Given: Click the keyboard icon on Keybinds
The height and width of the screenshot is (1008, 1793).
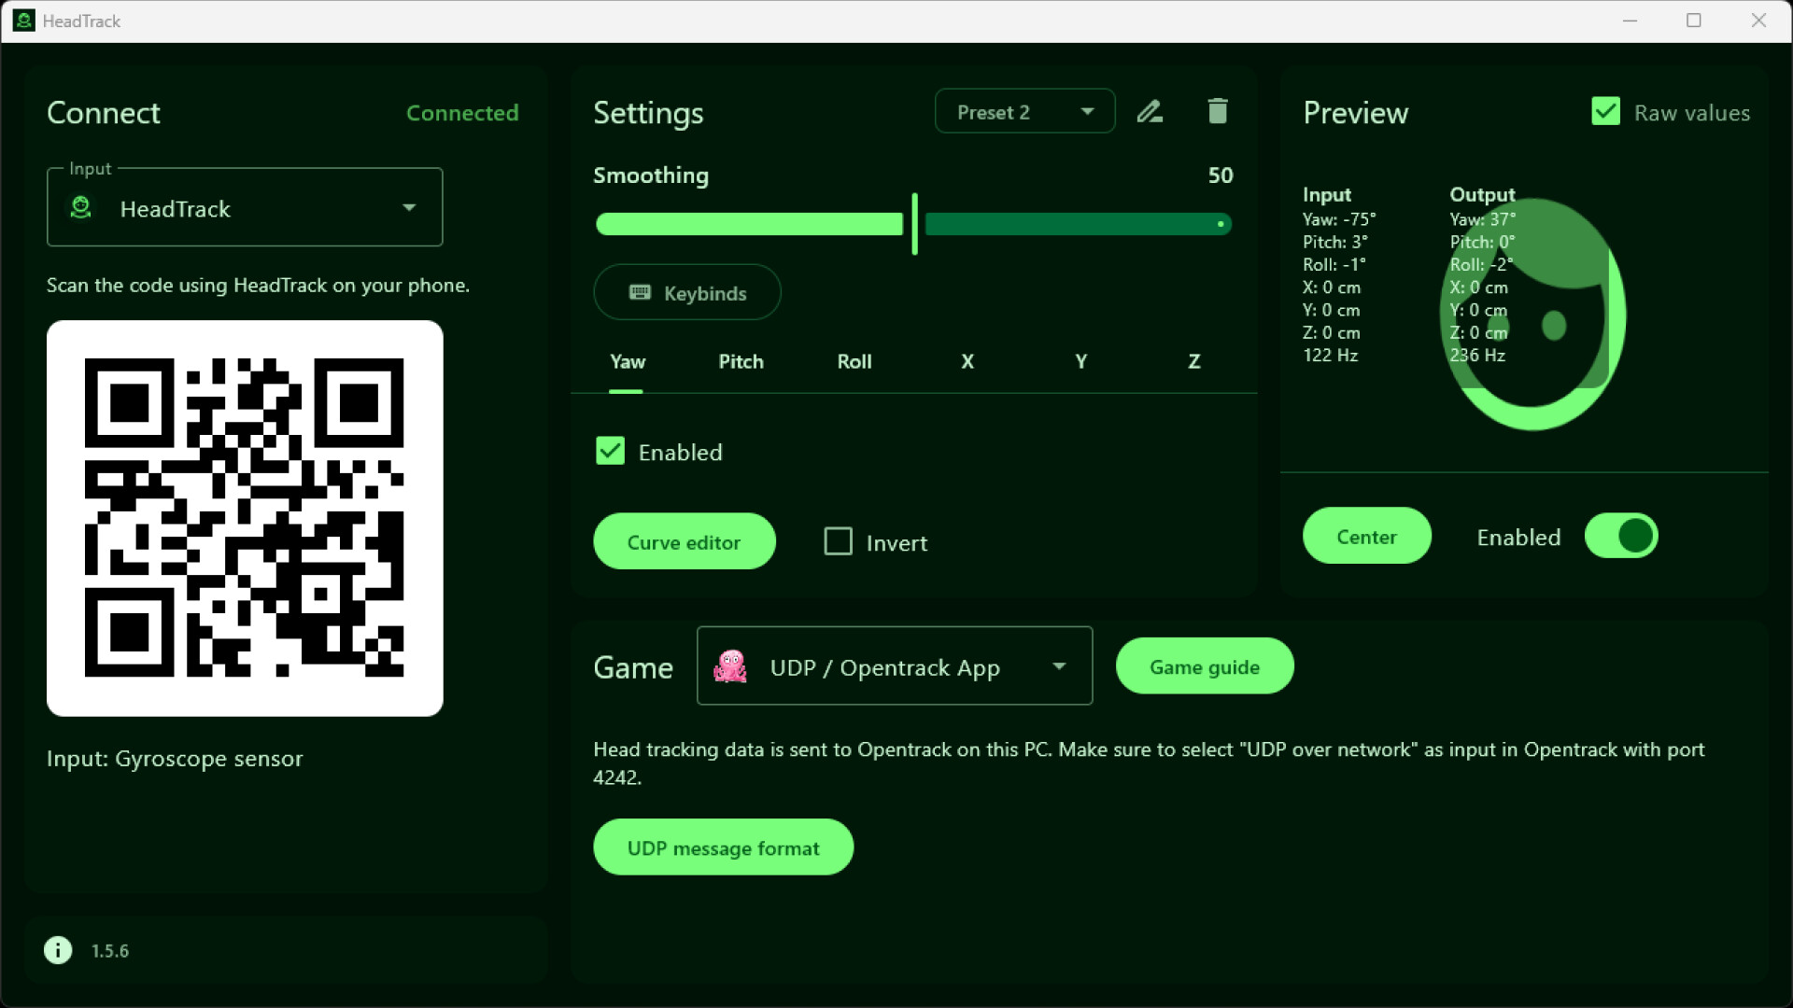Looking at the screenshot, I should [x=640, y=292].
